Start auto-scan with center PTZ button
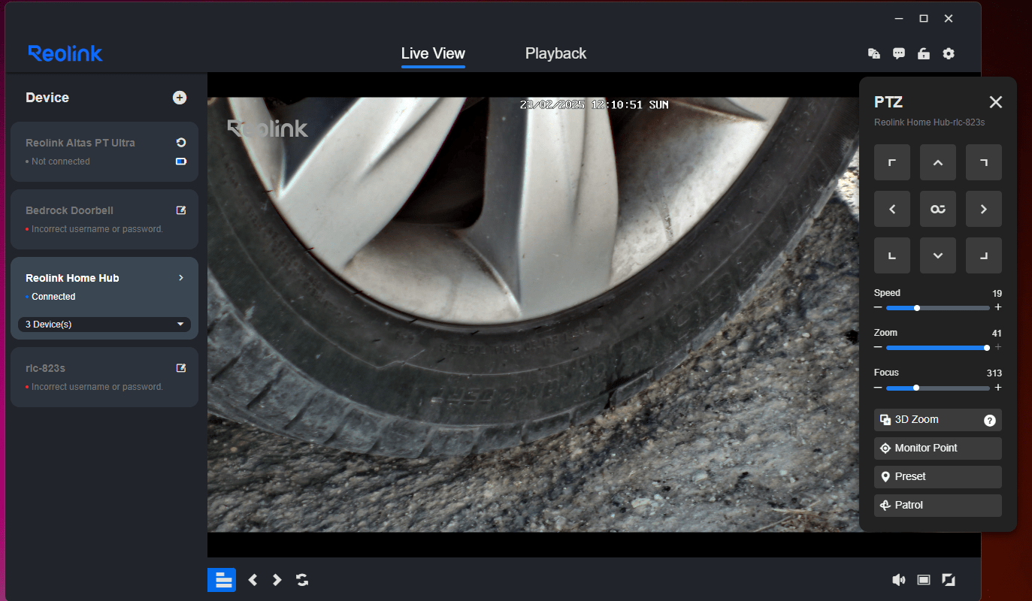This screenshot has width=1032, height=601. click(938, 209)
